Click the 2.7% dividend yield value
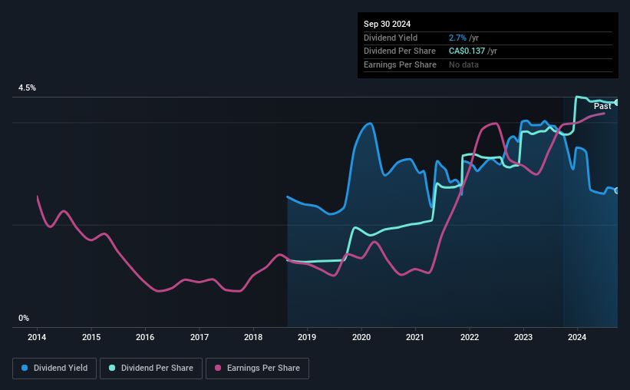630x390 pixels. (x=457, y=38)
